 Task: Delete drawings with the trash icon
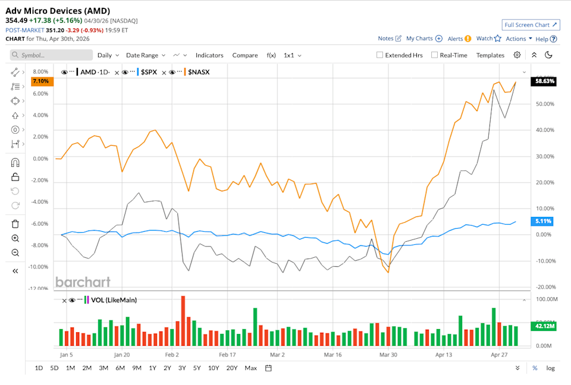15,224
